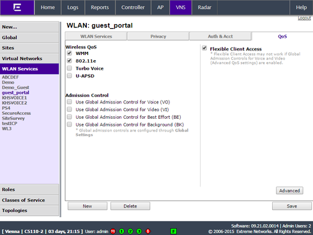The height and width of the screenshot is (235, 313).
Task: Click the 'User: admin' status text
Action: point(96,231)
